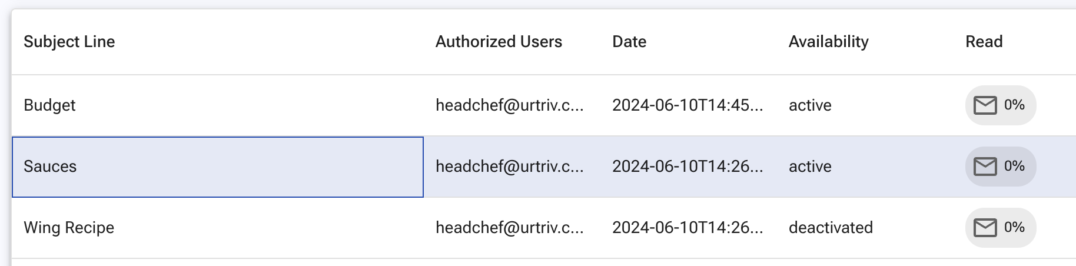
Task: Select the Sauces subject cell
Action: click(x=218, y=167)
